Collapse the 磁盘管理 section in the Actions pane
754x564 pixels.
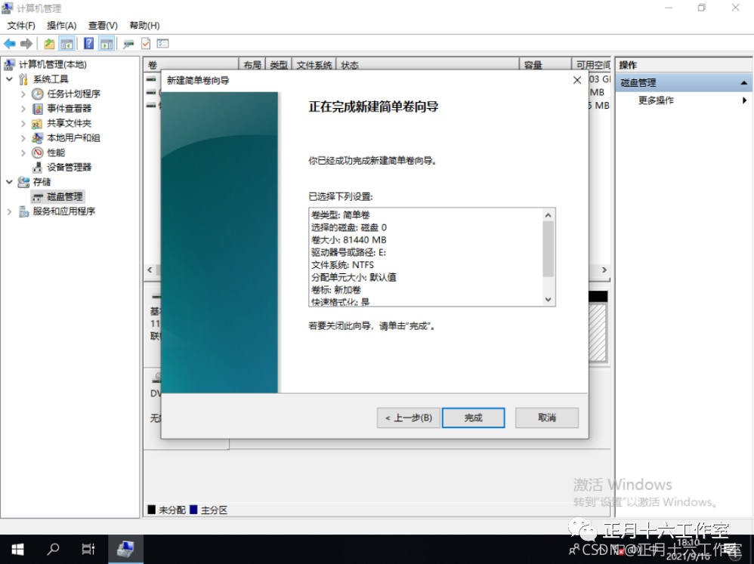(x=743, y=82)
